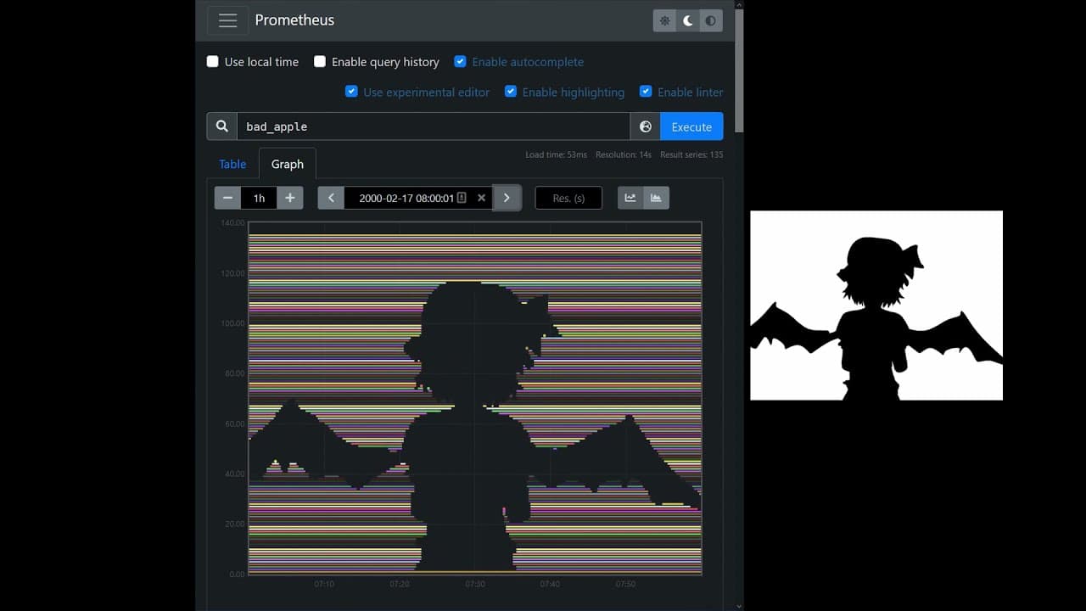The image size is (1086, 611).
Task: Decrease time range with minus button
Action: [227, 198]
